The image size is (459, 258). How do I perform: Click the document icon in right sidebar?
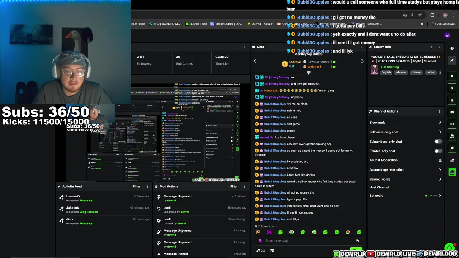tap(452, 100)
